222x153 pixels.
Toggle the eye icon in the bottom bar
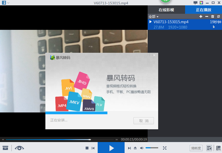[x=19, y=148]
